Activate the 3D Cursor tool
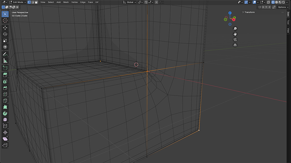Screen dimensions: 291x163 5,20
